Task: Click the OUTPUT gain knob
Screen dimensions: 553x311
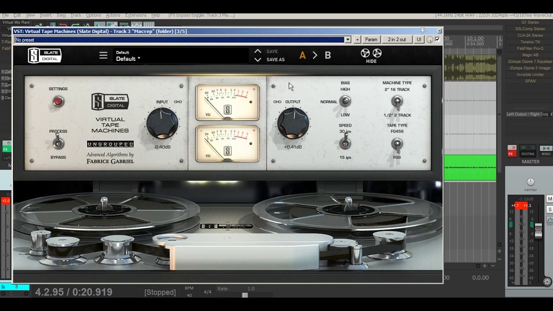Action: [293, 124]
